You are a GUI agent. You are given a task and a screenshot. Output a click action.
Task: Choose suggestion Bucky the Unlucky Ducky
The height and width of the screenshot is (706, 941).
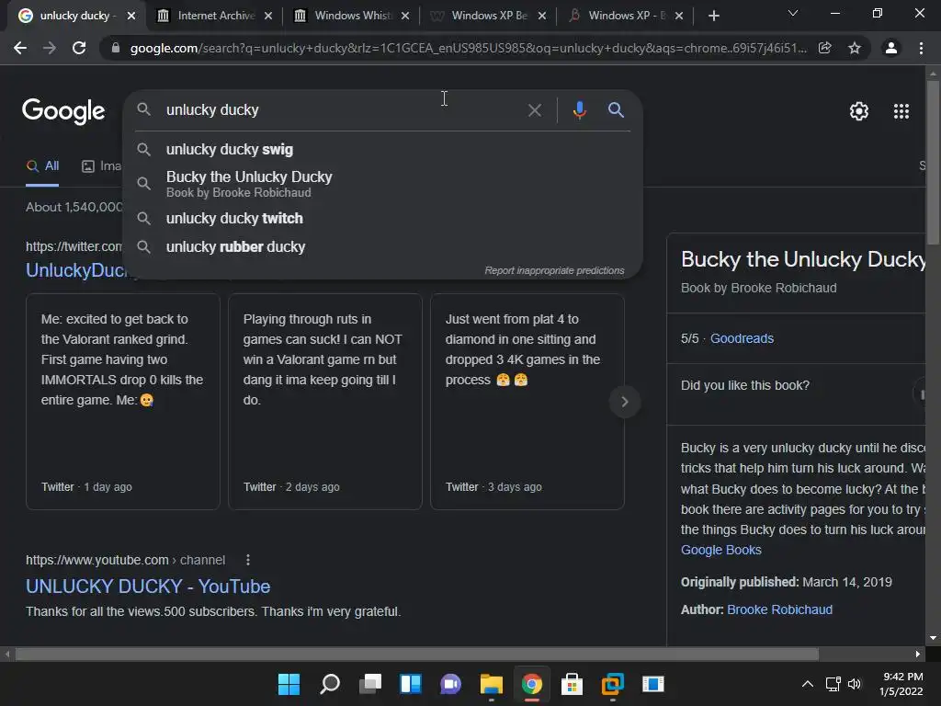383,184
